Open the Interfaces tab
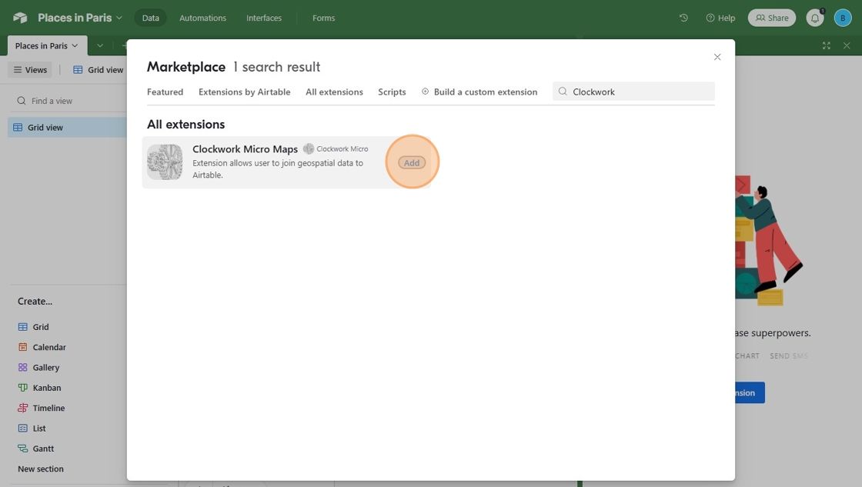The image size is (862, 487). 264,18
